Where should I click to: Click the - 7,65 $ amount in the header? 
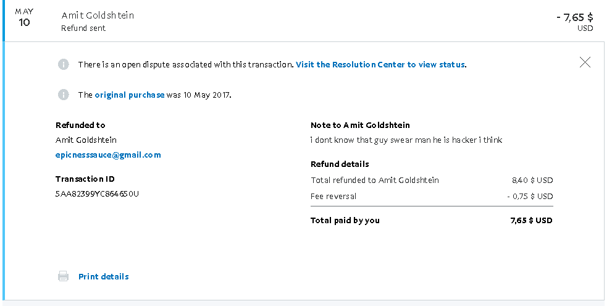point(574,17)
